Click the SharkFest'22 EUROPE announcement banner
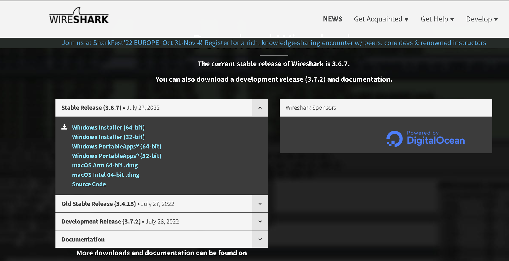The image size is (509, 261). pos(274,43)
